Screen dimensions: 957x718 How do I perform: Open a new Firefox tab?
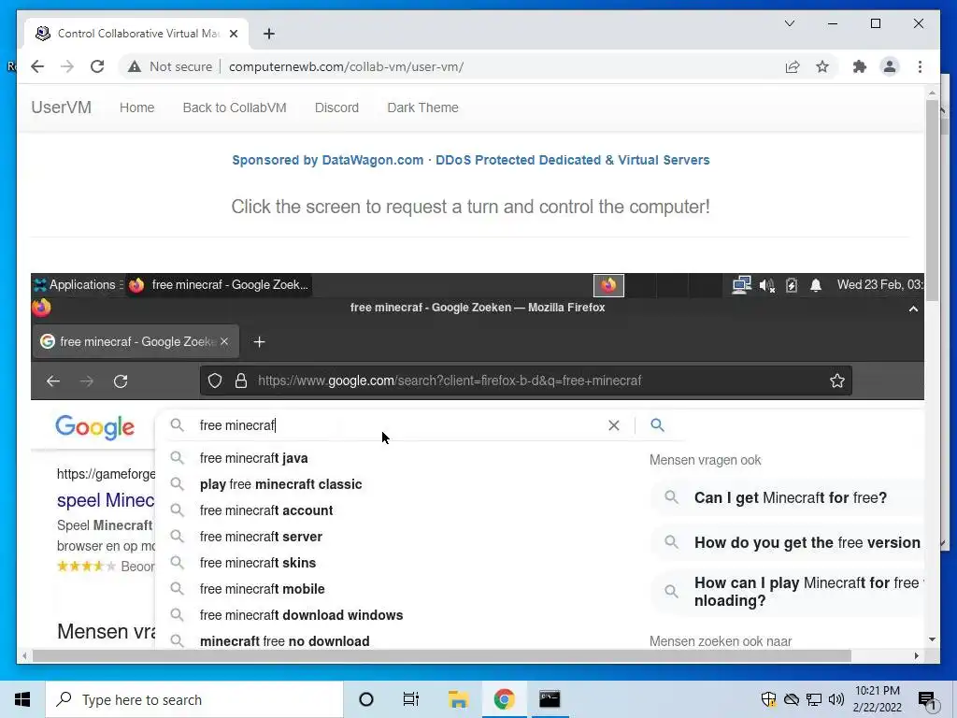pos(260,342)
